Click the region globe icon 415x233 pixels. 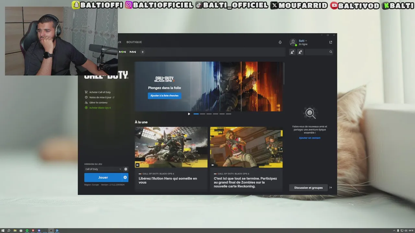tap(126, 169)
